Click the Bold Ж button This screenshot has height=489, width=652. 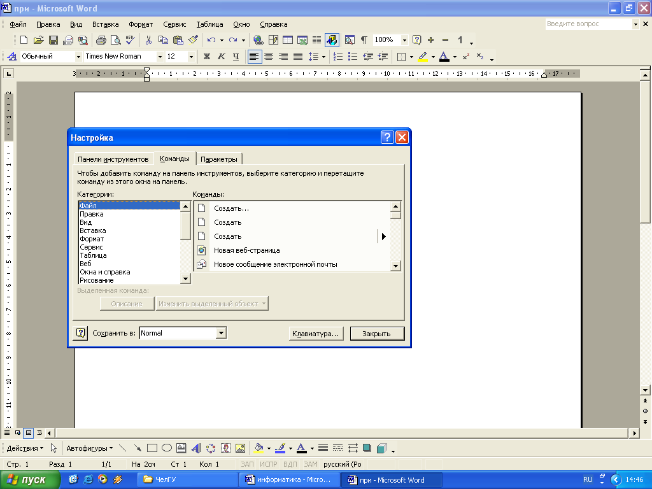point(207,57)
